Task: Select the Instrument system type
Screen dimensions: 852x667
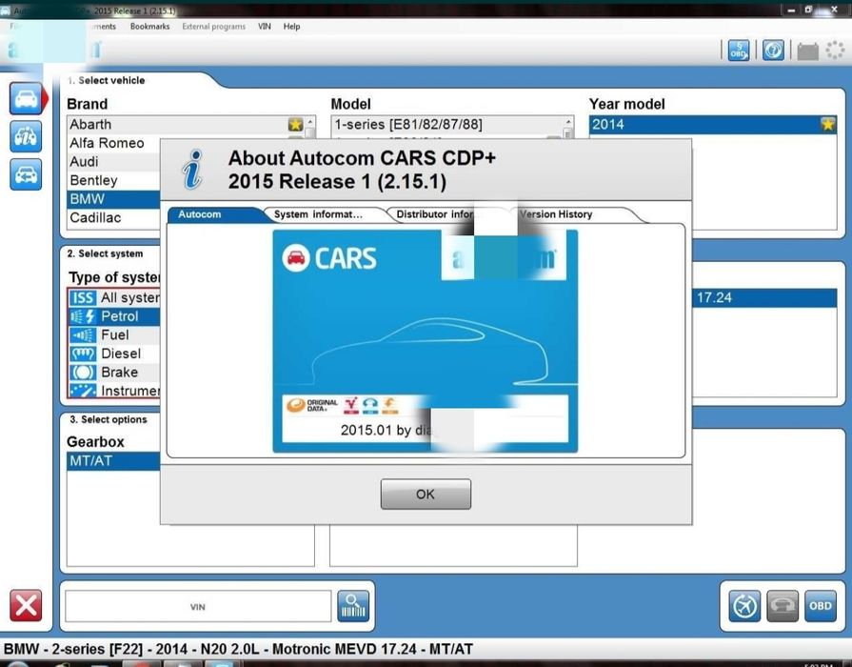Action: point(114,391)
